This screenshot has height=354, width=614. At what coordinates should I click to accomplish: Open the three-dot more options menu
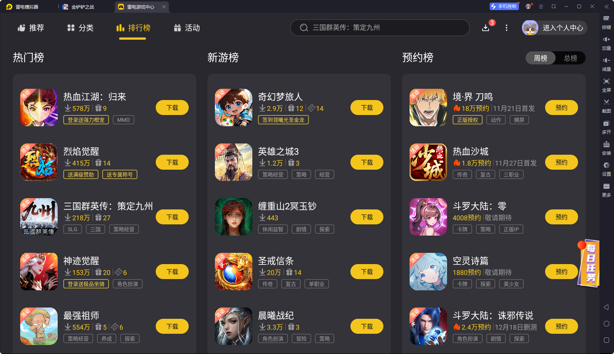507,28
